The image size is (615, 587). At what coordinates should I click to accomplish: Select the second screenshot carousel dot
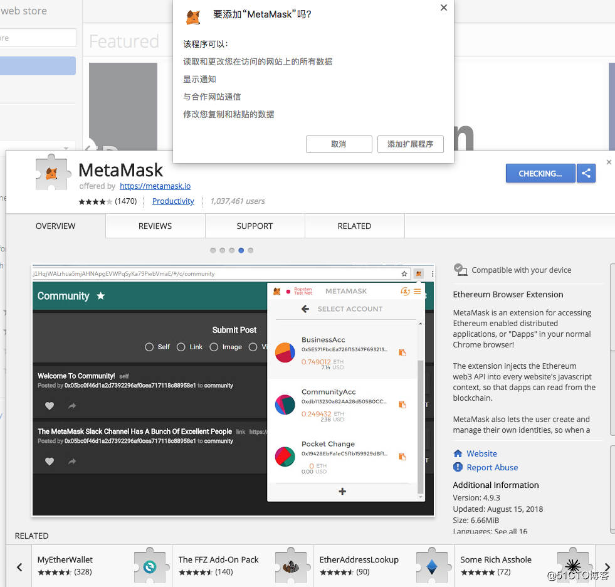[223, 250]
